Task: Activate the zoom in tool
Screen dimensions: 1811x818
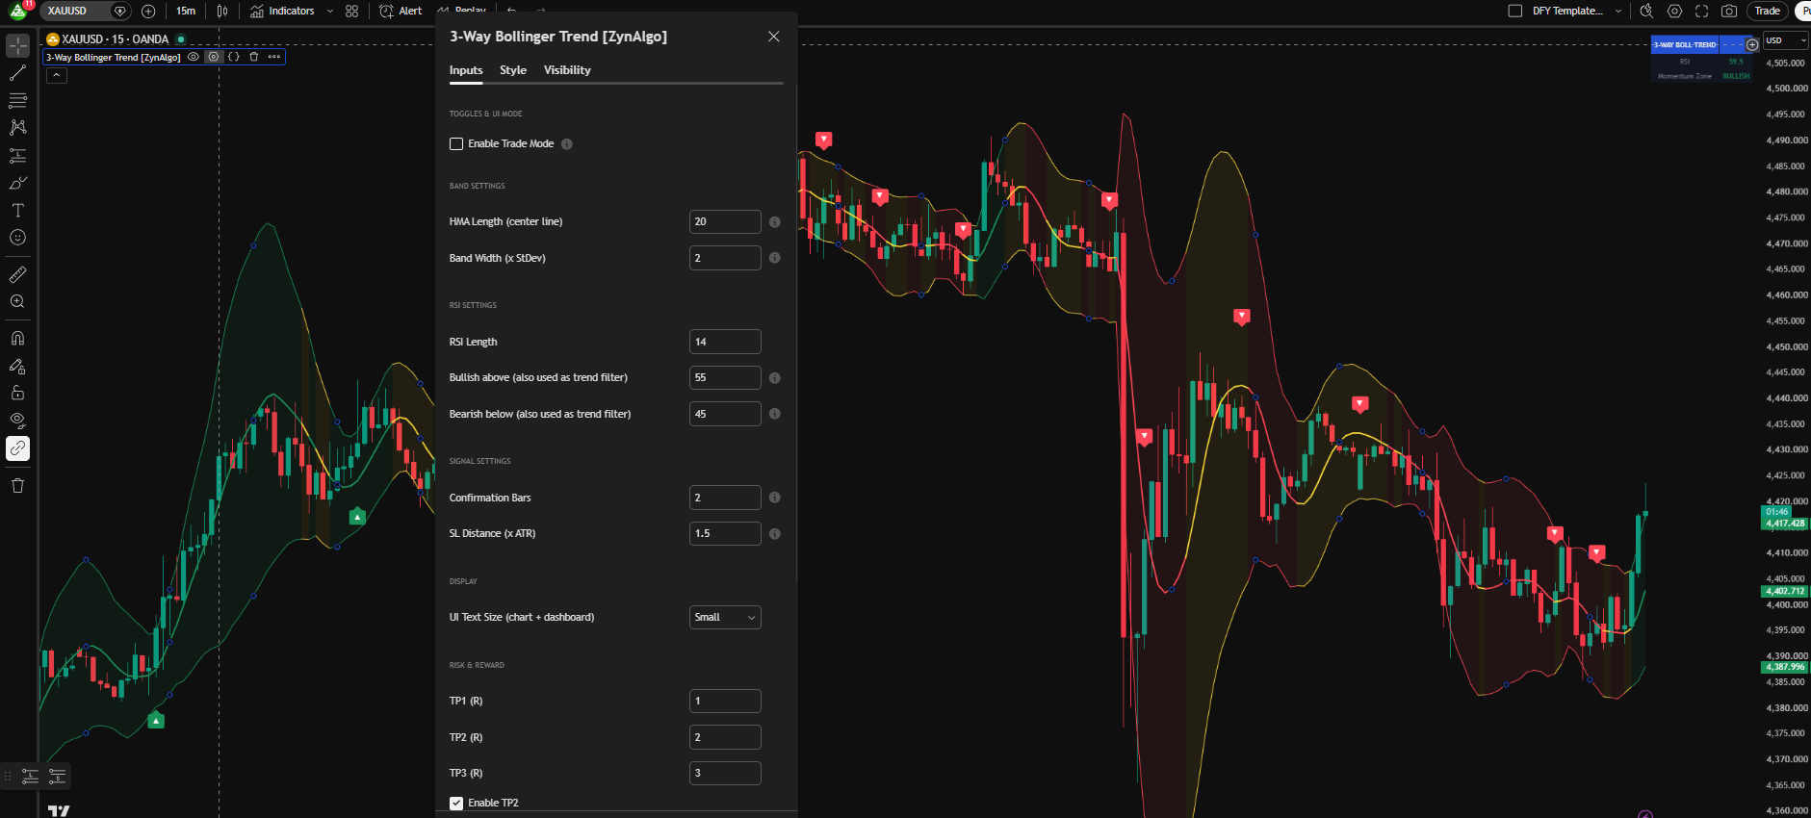Action: tap(17, 301)
